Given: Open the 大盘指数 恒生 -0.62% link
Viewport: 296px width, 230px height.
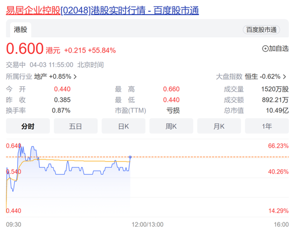Looking at the screenshot, I should pyautogui.click(x=251, y=76).
